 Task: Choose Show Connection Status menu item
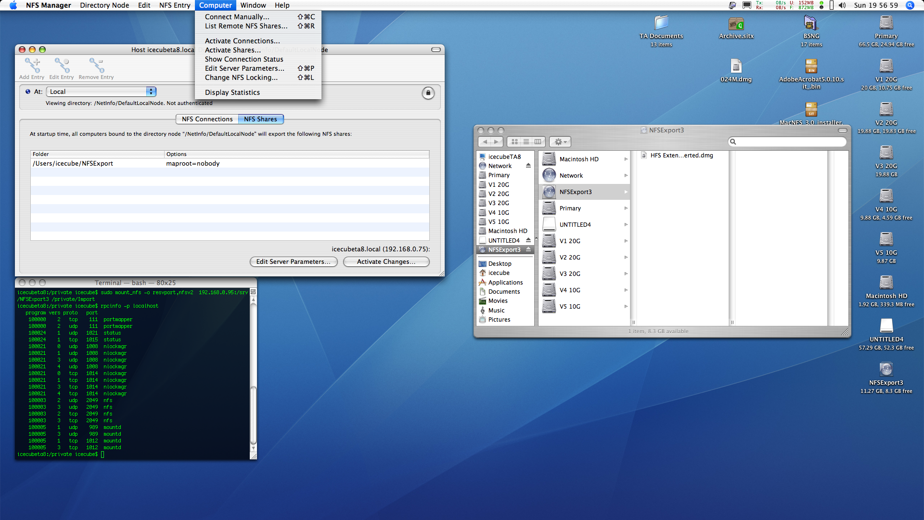click(258, 59)
